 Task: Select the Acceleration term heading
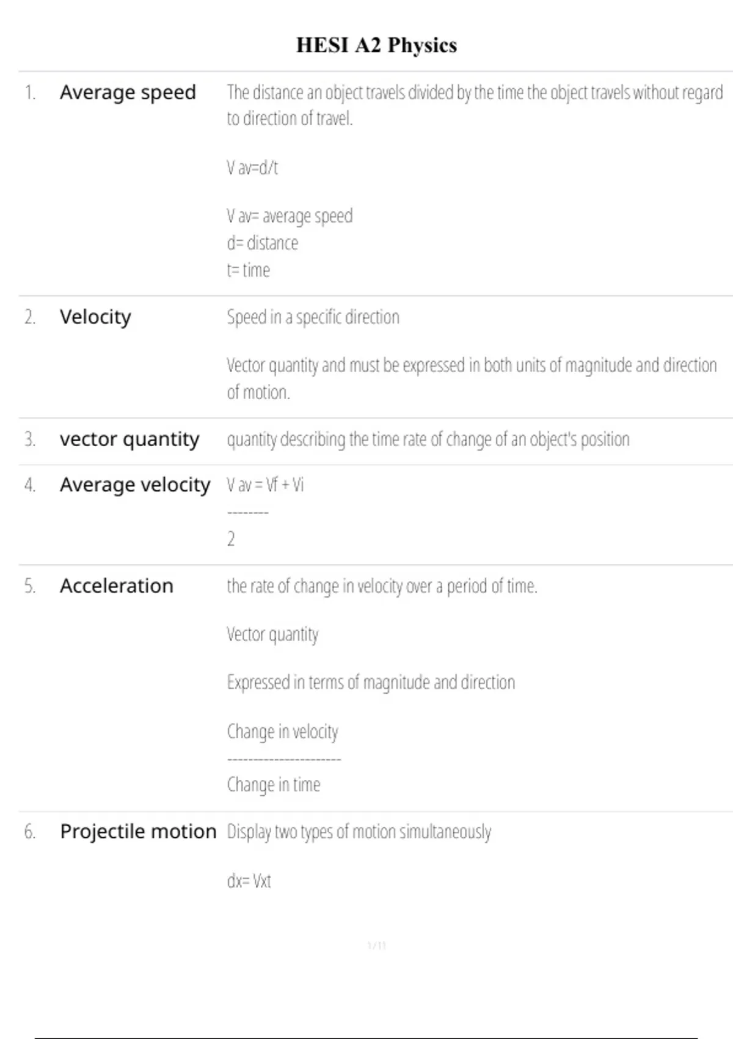[x=117, y=586]
